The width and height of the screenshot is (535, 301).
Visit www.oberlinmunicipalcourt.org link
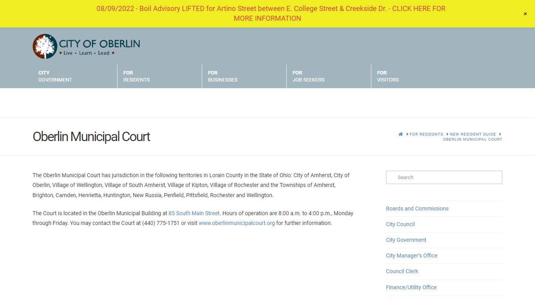click(237, 223)
